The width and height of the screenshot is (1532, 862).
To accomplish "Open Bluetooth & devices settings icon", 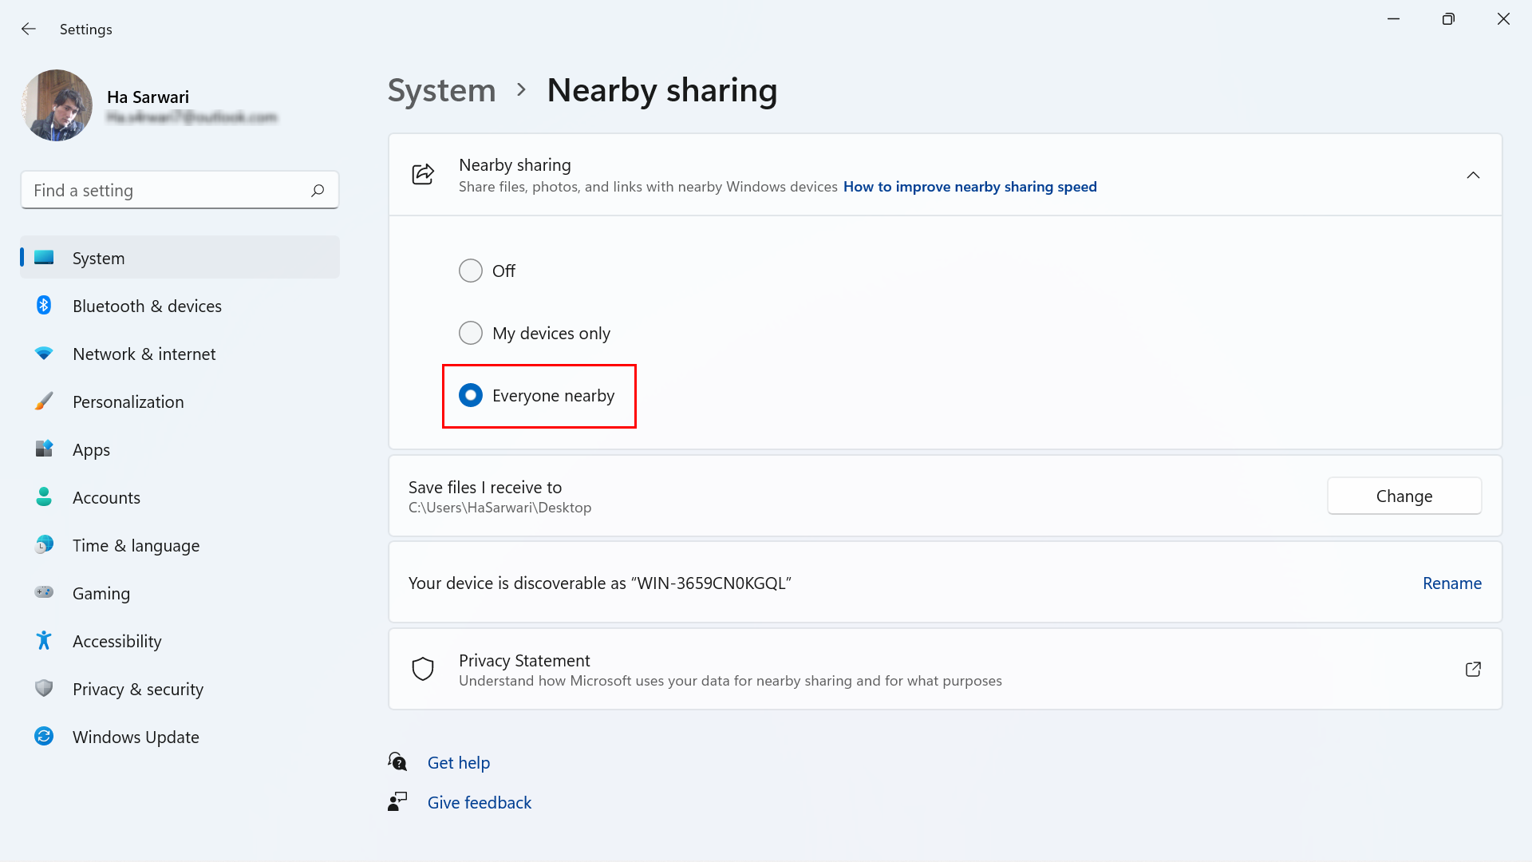I will [44, 306].
